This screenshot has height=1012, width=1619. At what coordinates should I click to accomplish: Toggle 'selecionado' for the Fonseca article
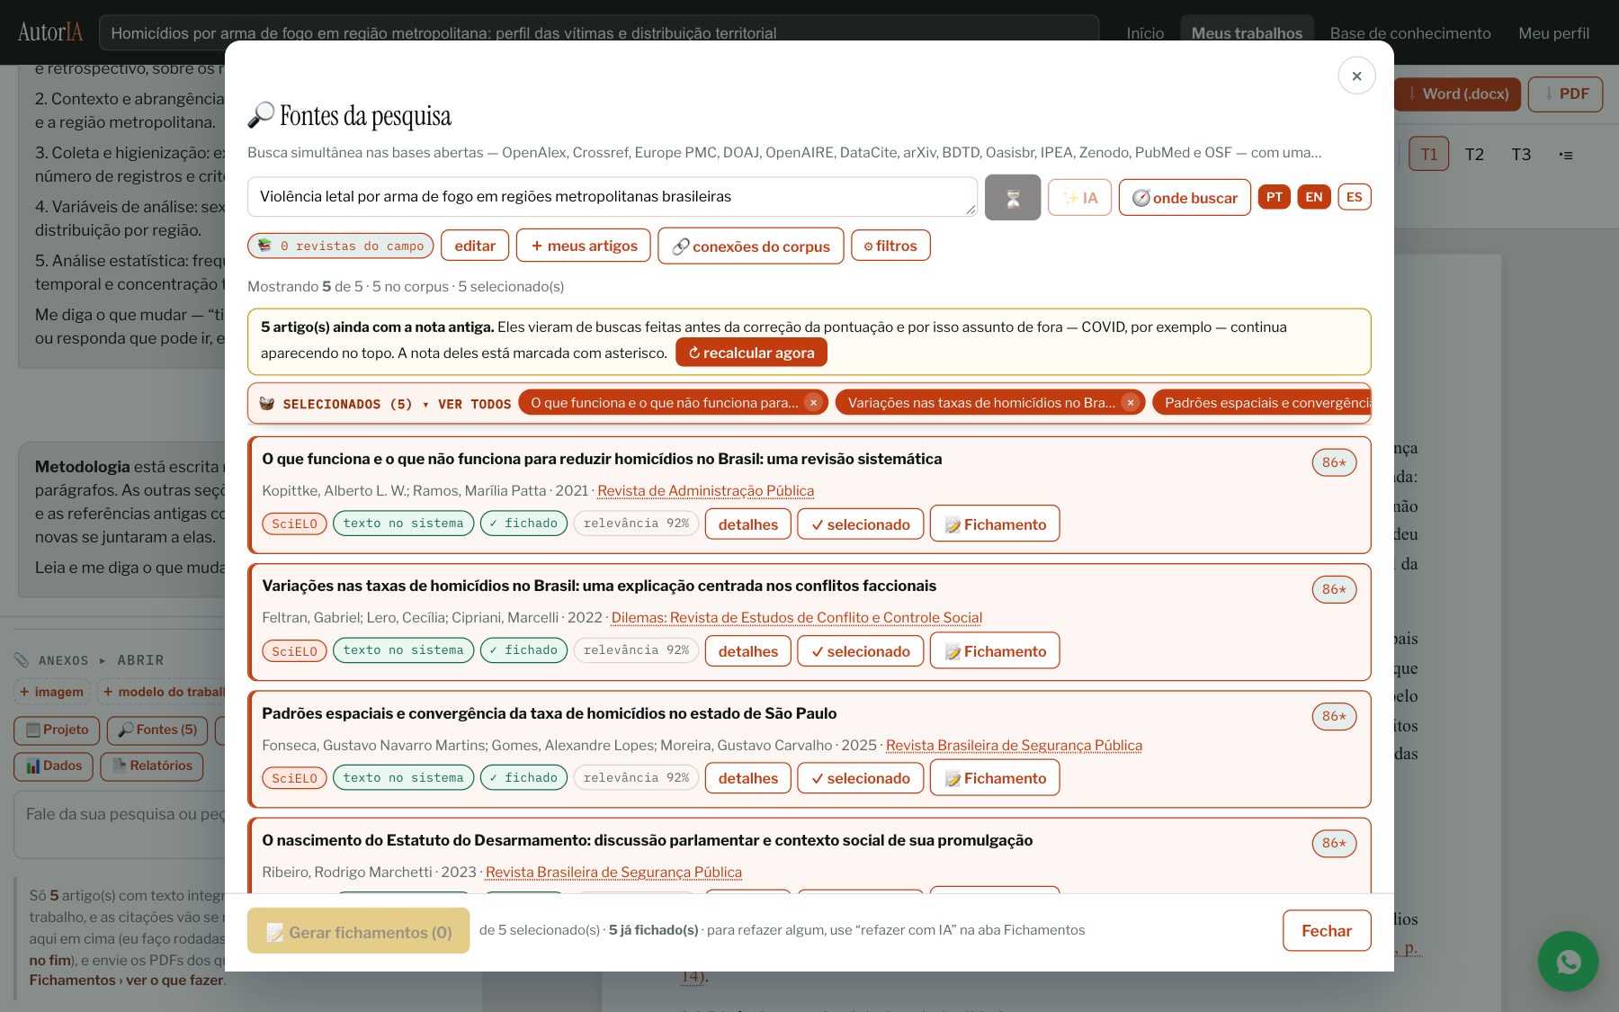[x=861, y=778]
